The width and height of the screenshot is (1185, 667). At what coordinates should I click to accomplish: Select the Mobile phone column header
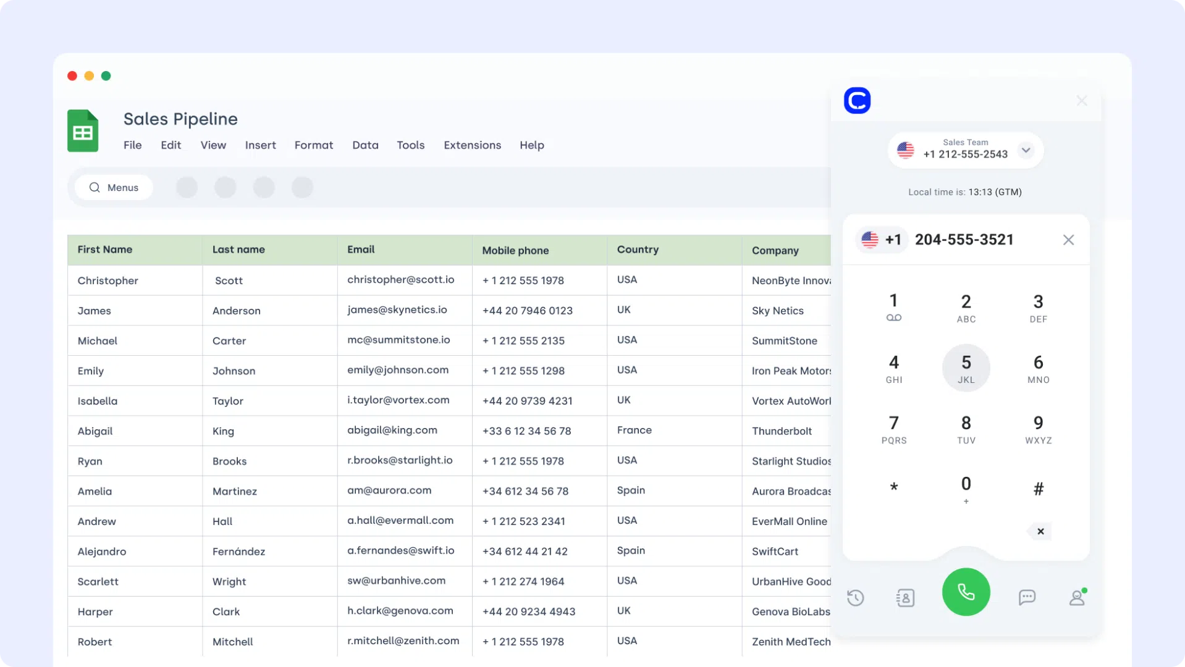(x=515, y=250)
